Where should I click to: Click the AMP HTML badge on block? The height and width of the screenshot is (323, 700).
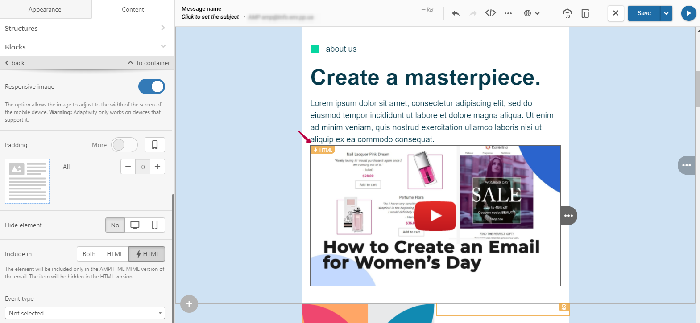(323, 150)
